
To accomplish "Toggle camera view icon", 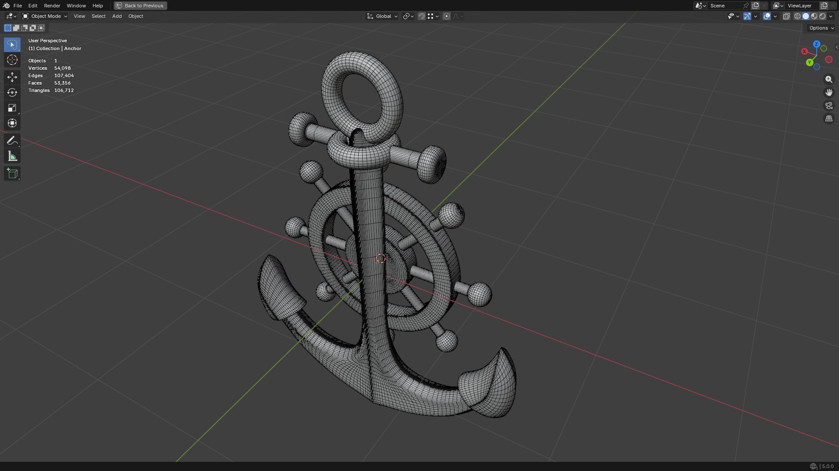I will [x=829, y=106].
